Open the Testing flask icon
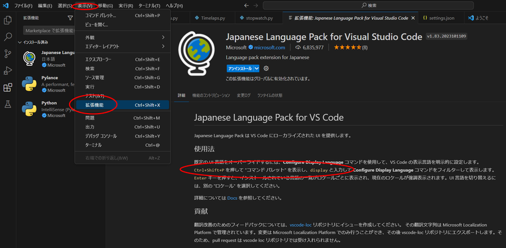 8,104
